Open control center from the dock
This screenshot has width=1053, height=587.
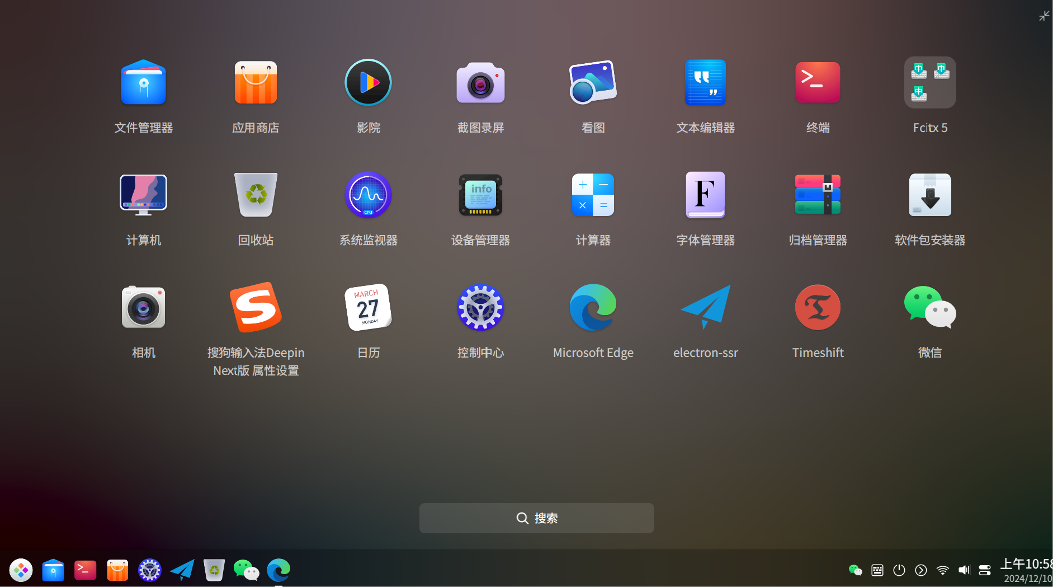tap(150, 570)
